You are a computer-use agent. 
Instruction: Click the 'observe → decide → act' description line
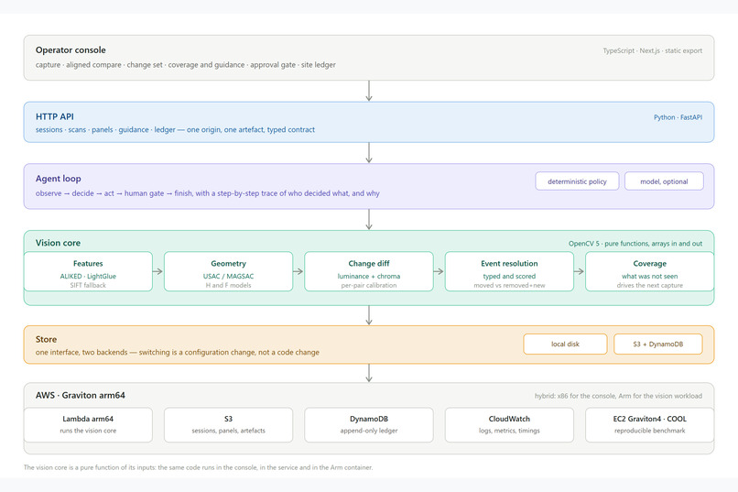[x=208, y=193]
